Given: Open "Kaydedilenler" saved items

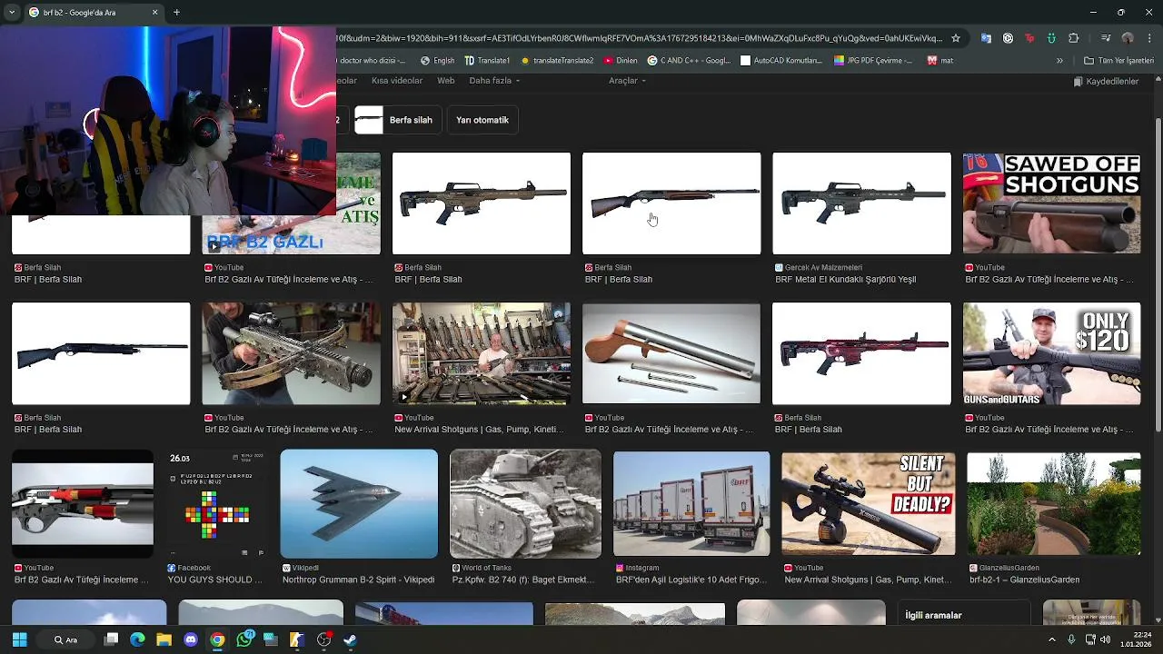Looking at the screenshot, I should pyautogui.click(x=1106, y=82).
